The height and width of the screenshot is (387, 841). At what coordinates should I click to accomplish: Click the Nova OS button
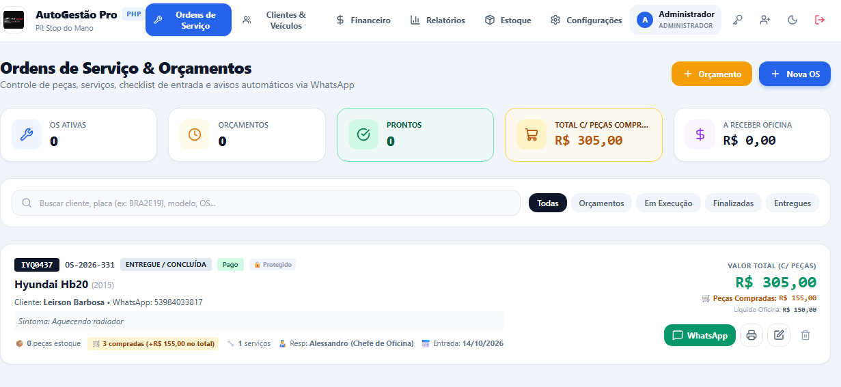pos(795,74)
